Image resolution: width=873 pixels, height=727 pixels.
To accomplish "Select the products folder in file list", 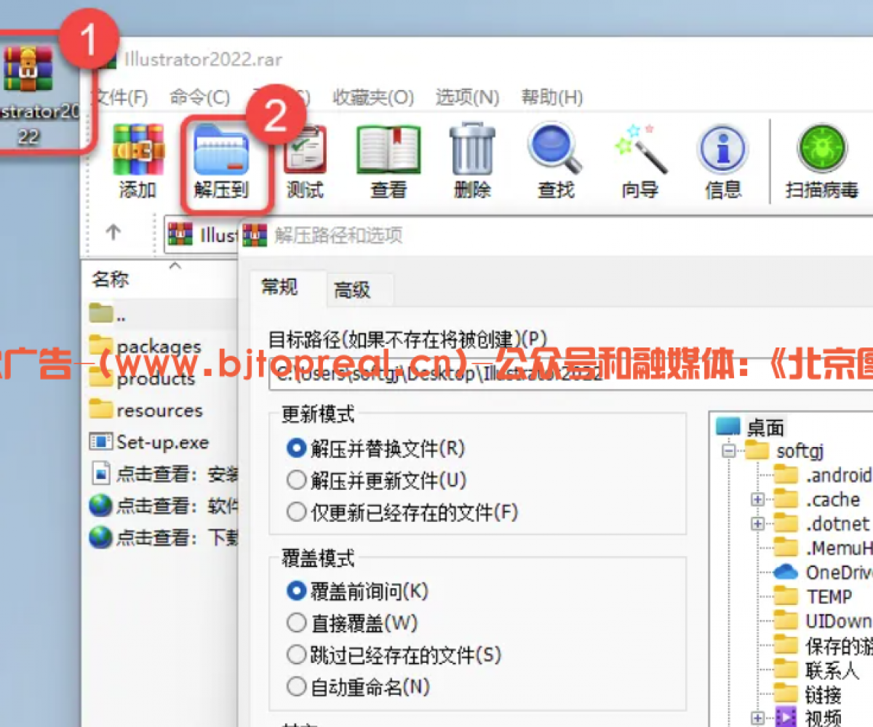I will tap(143, 378).
